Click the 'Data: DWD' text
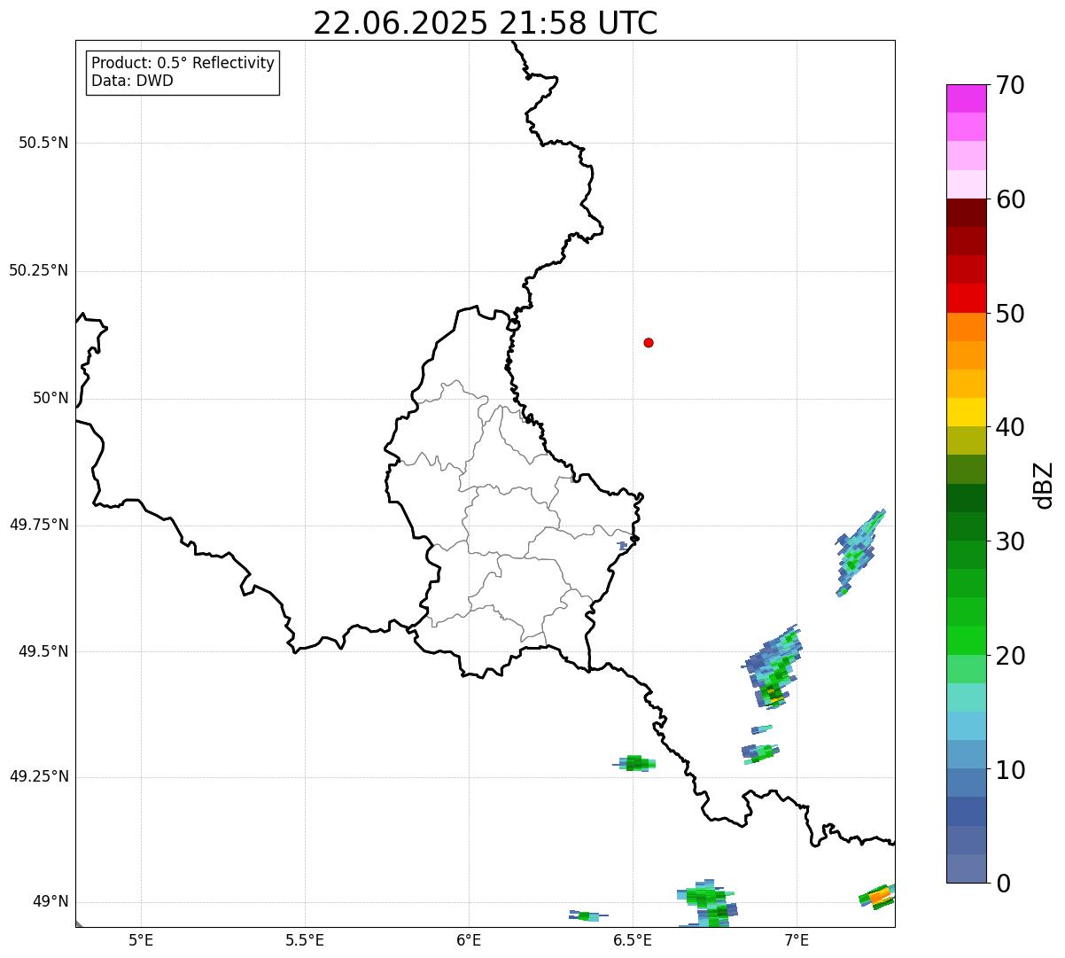This screenshot has height=958, width=1065. 132,81
